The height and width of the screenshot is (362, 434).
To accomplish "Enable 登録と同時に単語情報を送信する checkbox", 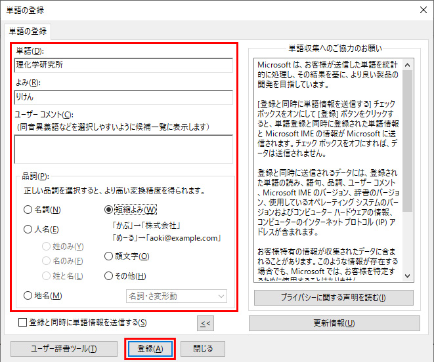I will tap(23, 322).
